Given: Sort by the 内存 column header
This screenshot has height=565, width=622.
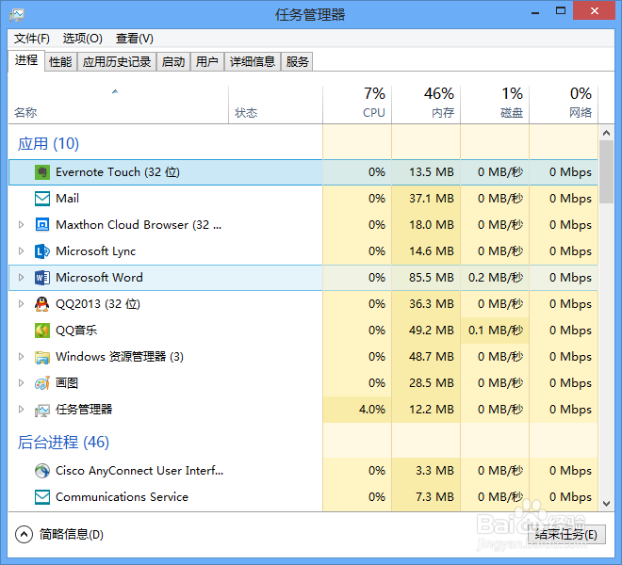Looking at the screenshot, I should (426, 105).
